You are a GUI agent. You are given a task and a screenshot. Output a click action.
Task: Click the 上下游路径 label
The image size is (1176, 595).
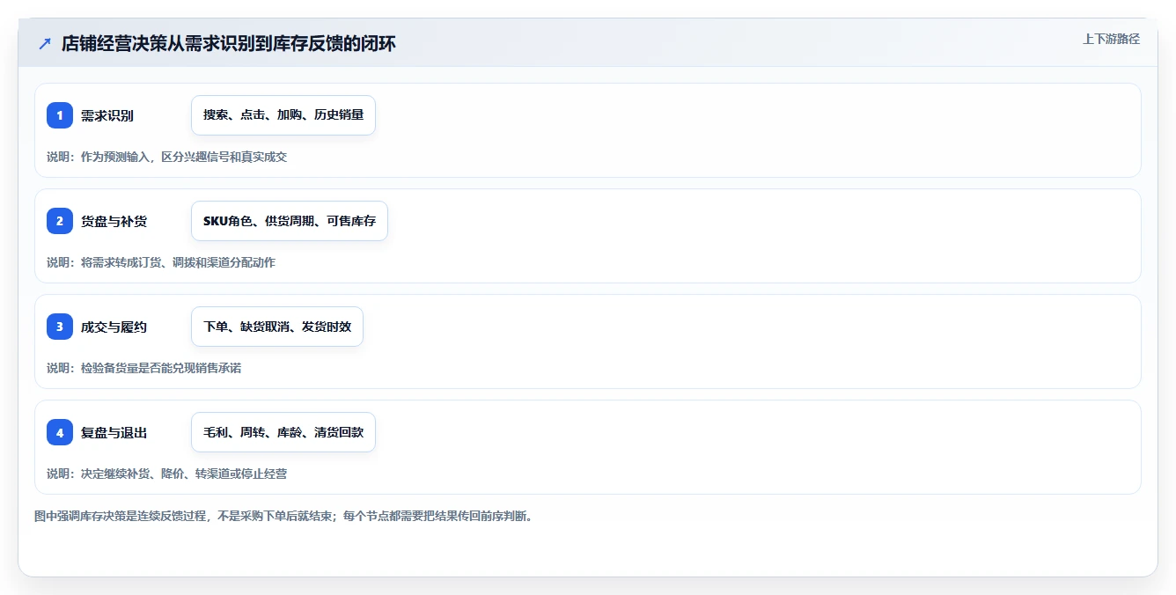coord(1111,39)
